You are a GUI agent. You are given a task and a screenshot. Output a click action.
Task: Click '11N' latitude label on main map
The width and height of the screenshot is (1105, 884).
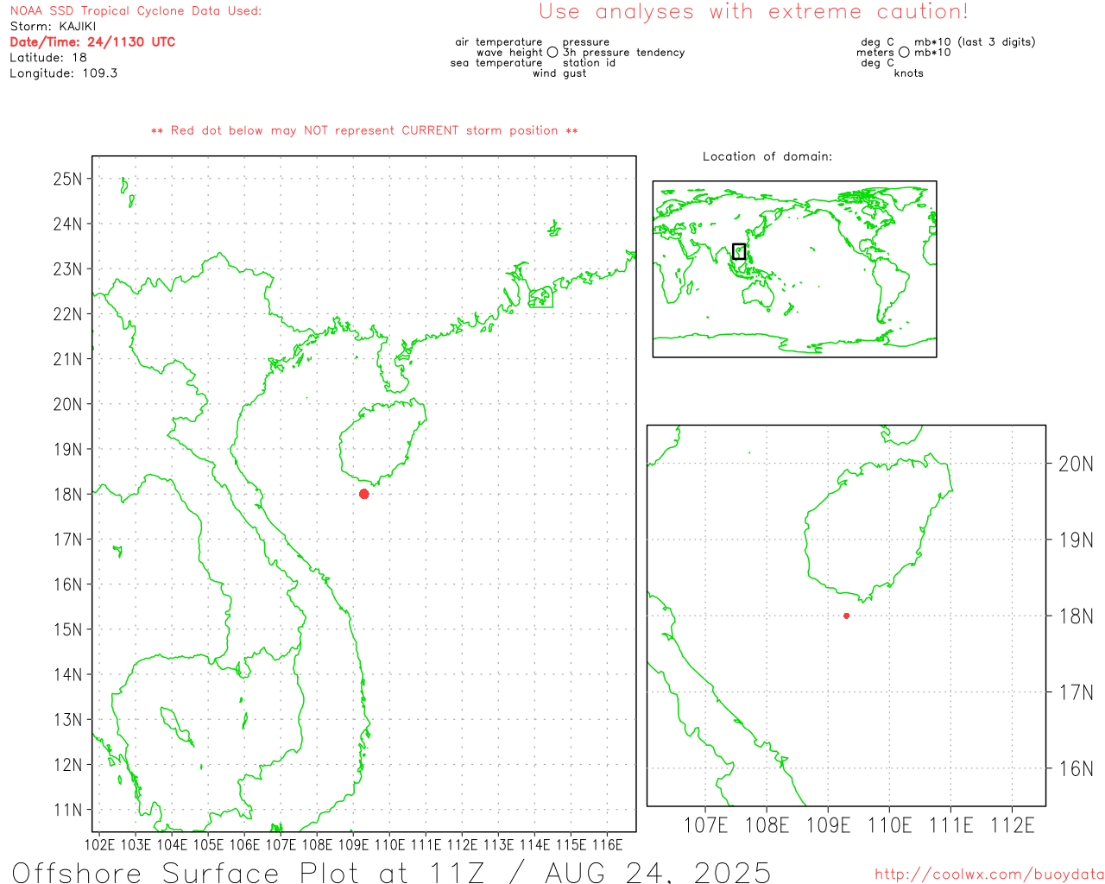(67, 810)
